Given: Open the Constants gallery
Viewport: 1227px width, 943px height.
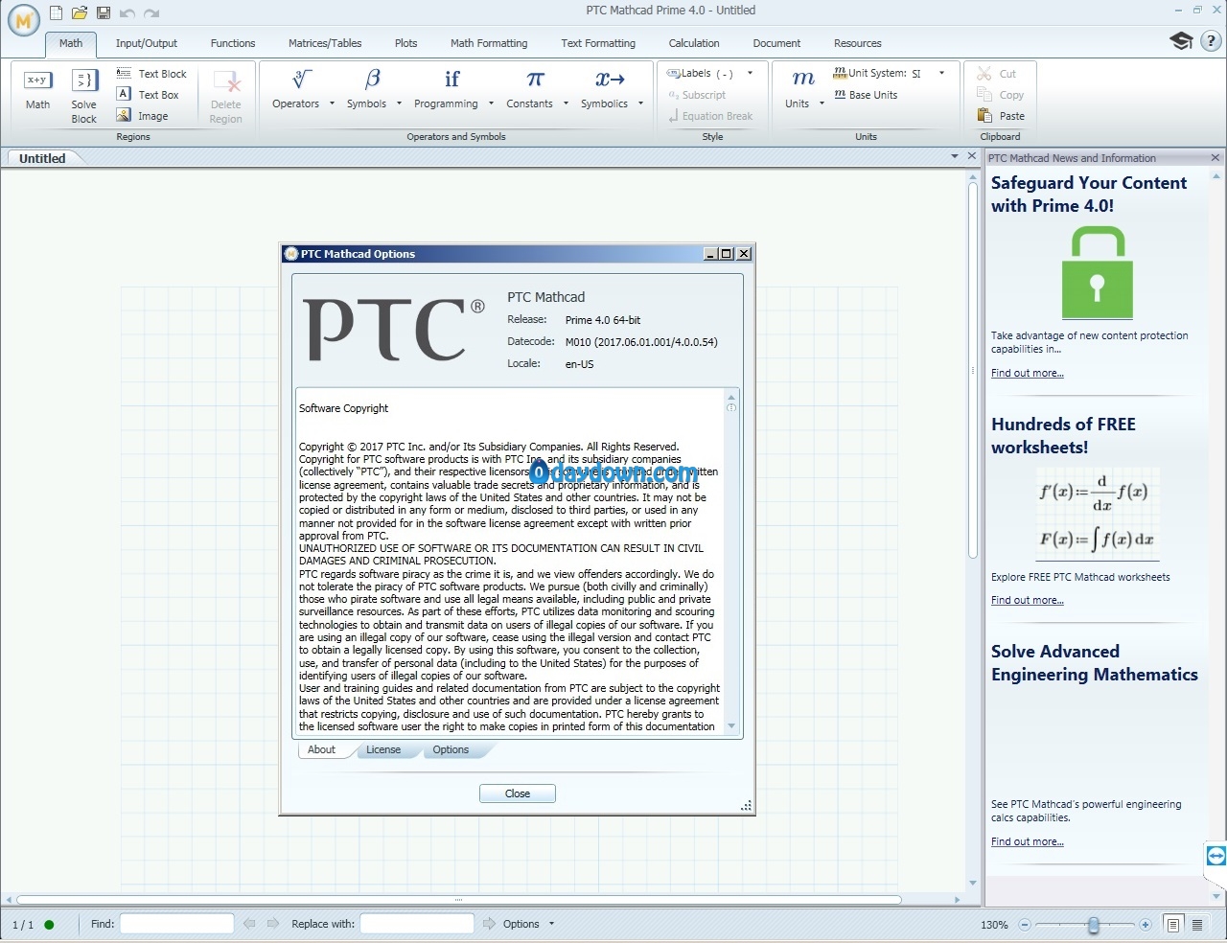Looking at the screenshot, I should [x=530, y=89].
